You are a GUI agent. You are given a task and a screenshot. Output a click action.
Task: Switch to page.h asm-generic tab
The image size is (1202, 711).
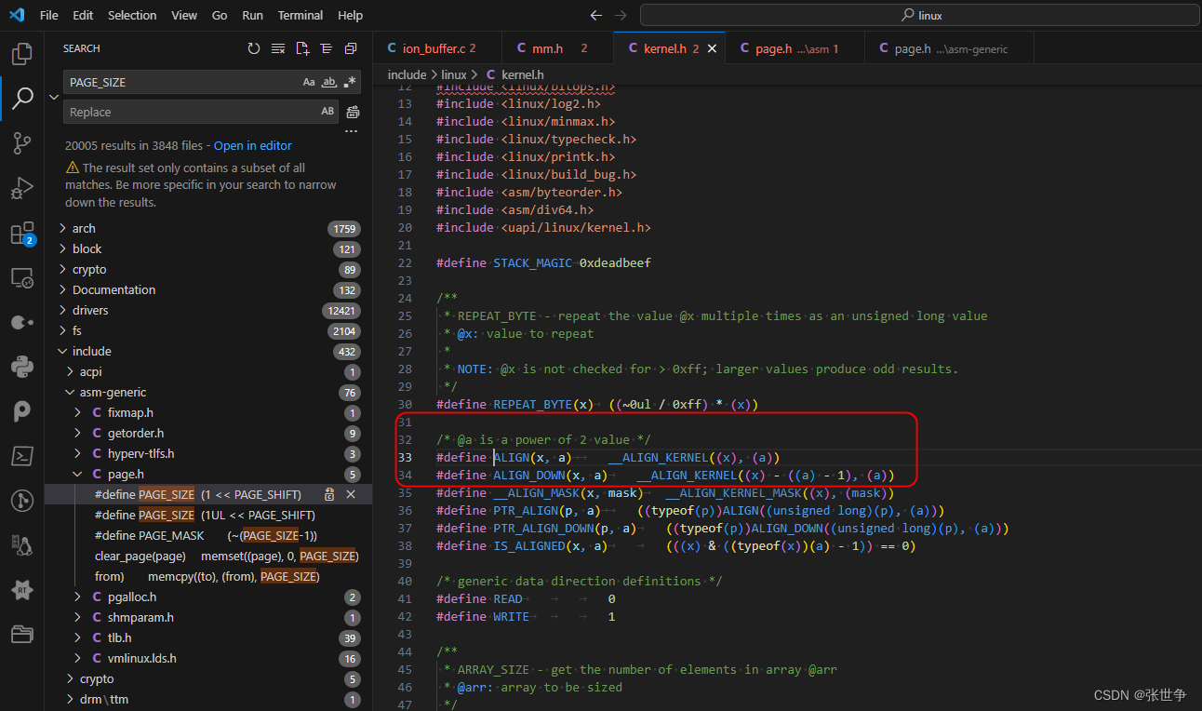point(949,48)
